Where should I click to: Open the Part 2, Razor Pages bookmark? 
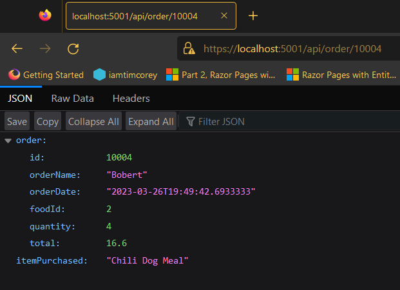coord(221,75)
